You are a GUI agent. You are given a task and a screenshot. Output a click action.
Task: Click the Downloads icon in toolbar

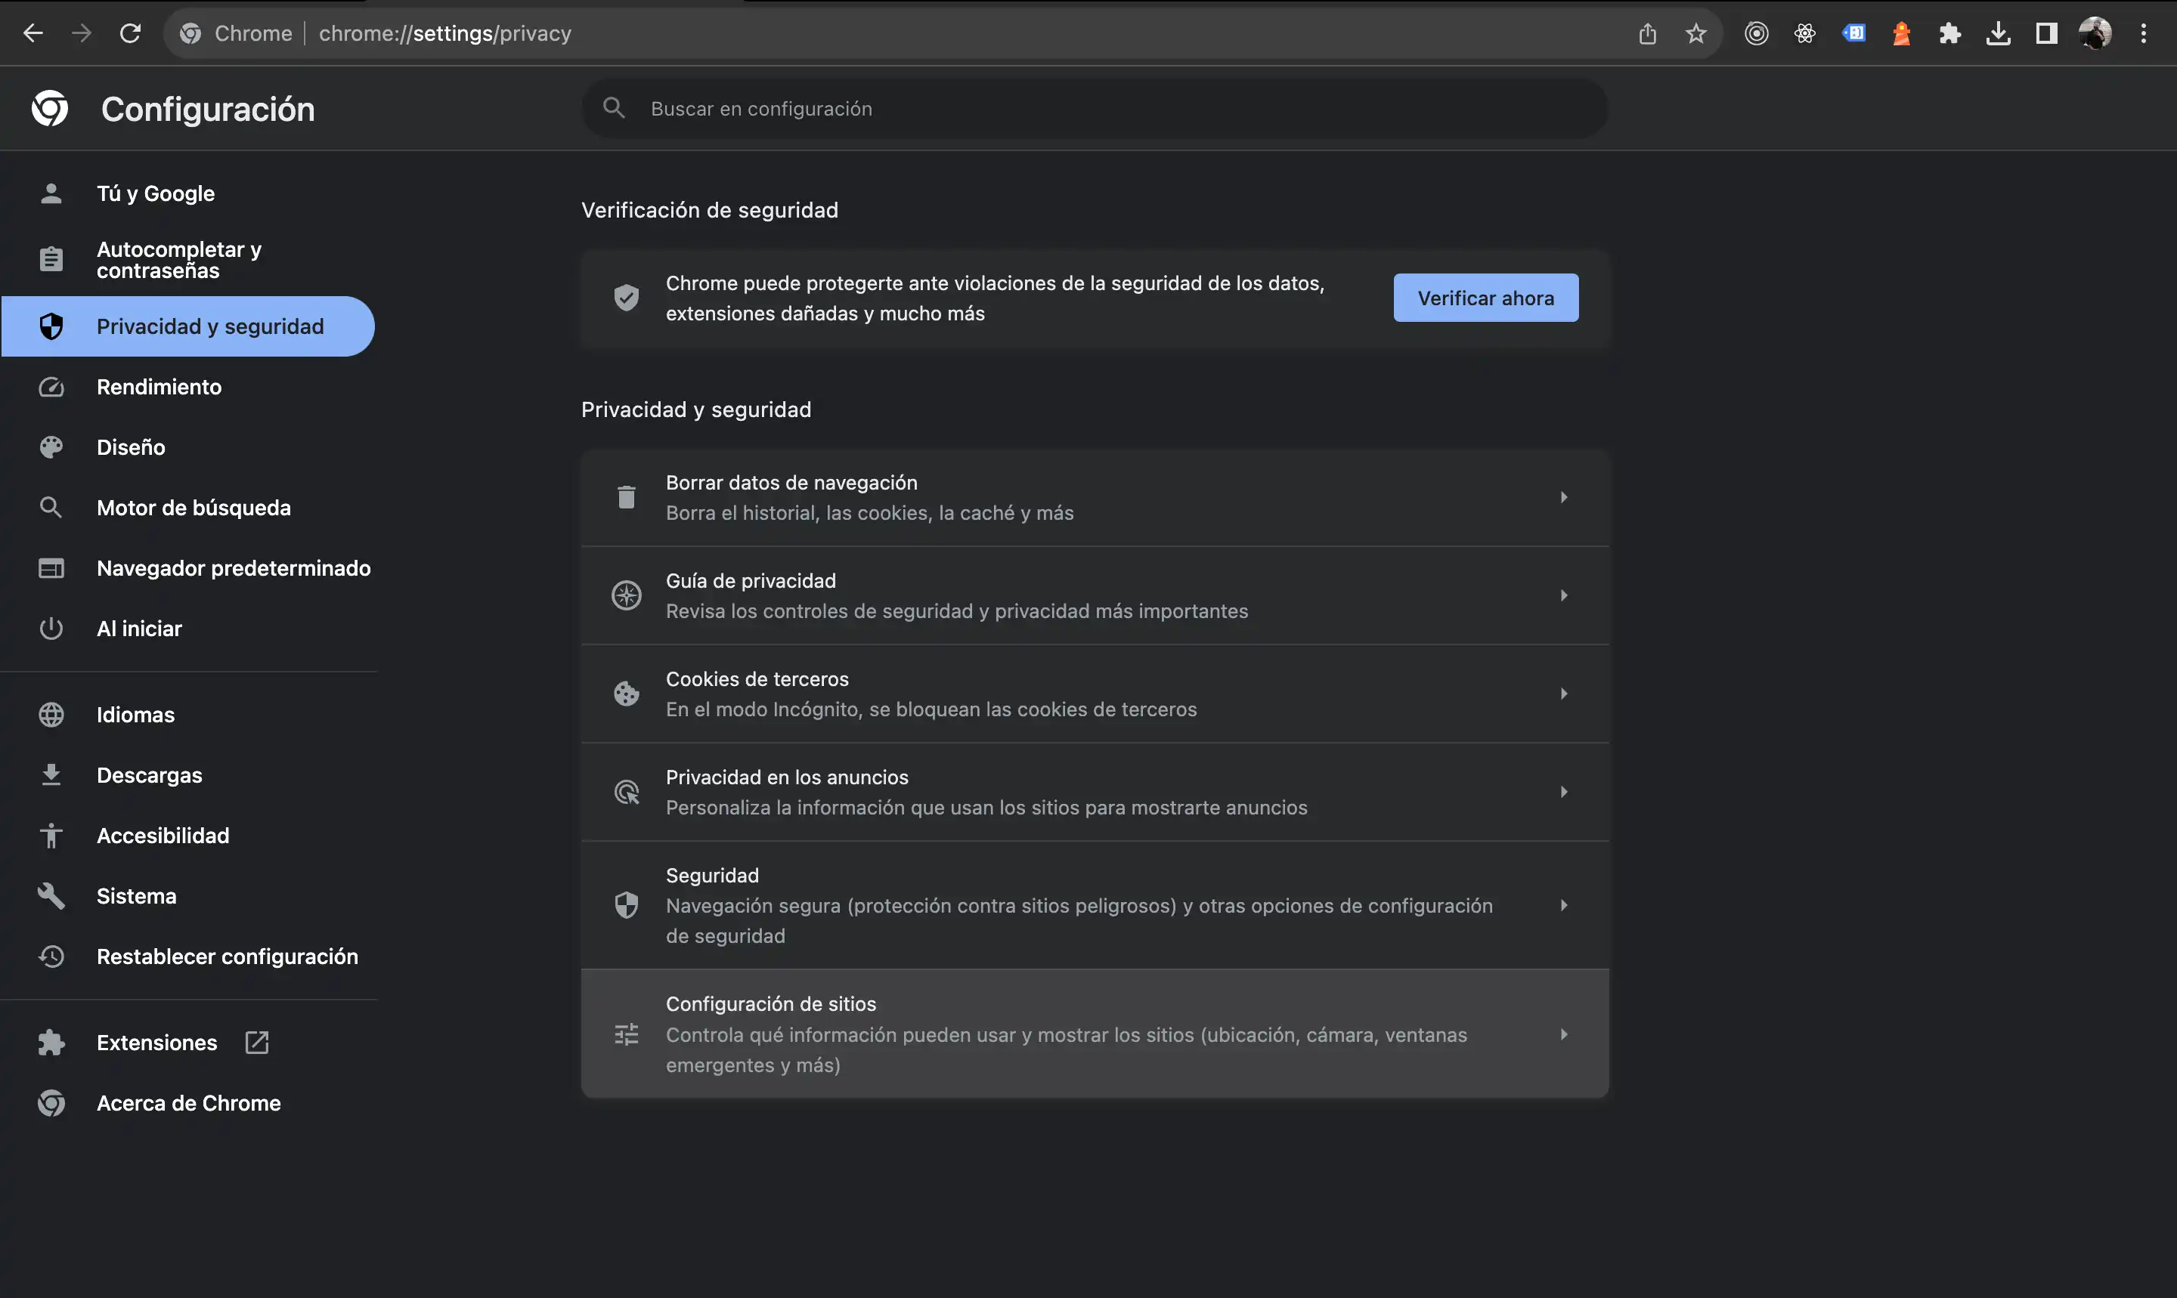point(1998,33)
